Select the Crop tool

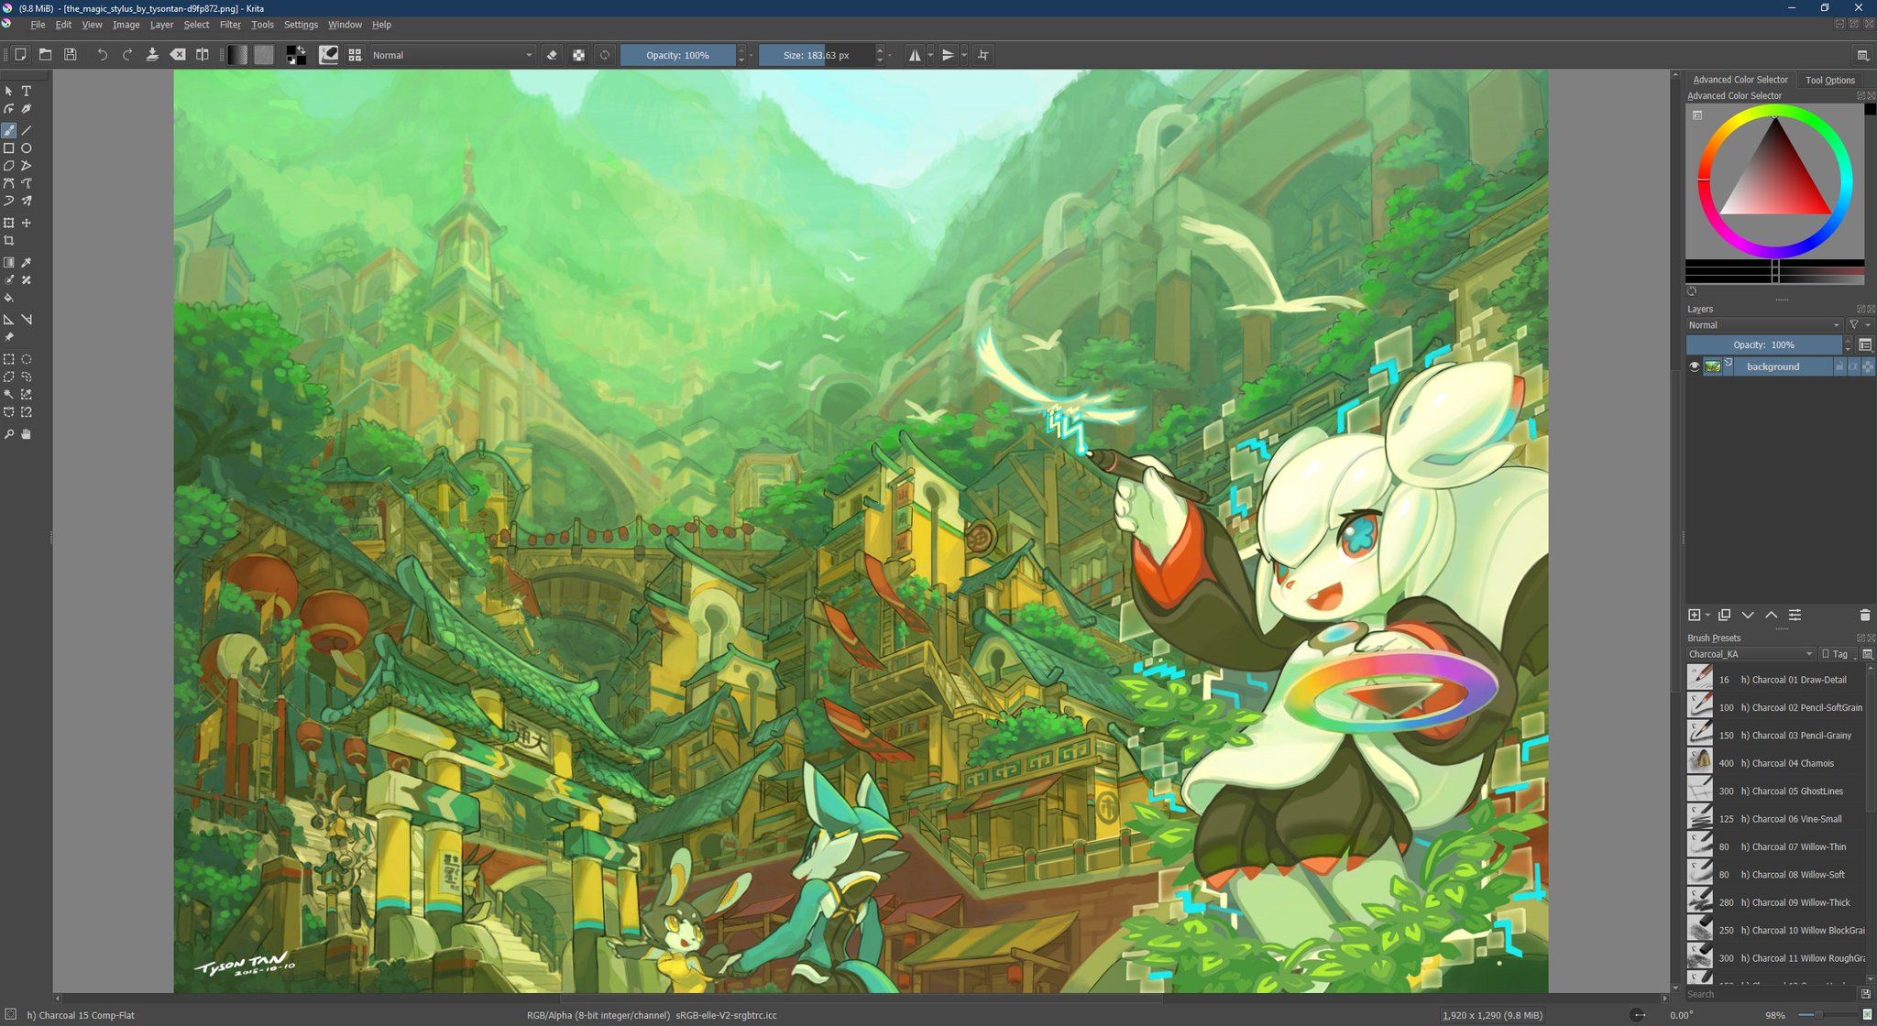[9, 241]
